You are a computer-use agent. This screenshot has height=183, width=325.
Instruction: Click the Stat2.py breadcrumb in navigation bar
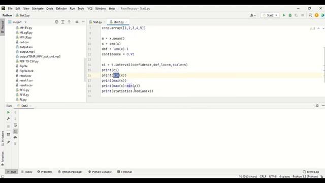23,15
